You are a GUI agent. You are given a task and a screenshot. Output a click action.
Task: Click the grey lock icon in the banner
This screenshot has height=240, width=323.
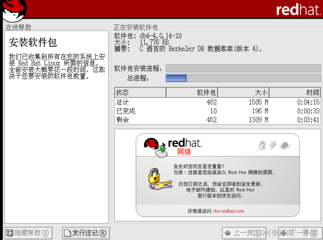(262, 145)
